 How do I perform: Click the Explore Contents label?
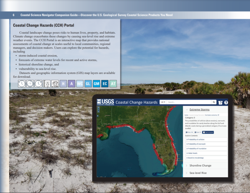pos(191,136)
